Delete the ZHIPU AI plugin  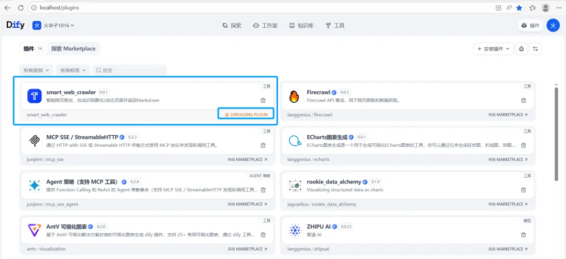click(x=524, y=234)
